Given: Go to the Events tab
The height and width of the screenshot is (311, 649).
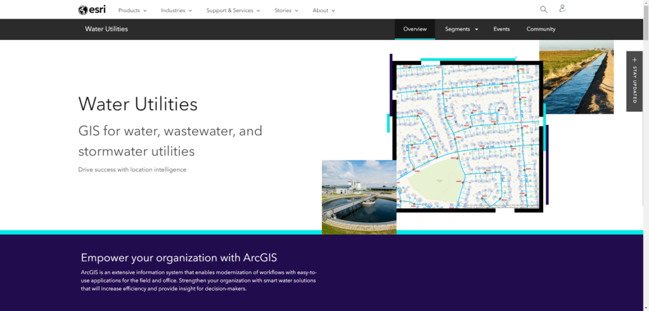Looking at the screenshot, I should pyautogui.click(x=501, y=29).
